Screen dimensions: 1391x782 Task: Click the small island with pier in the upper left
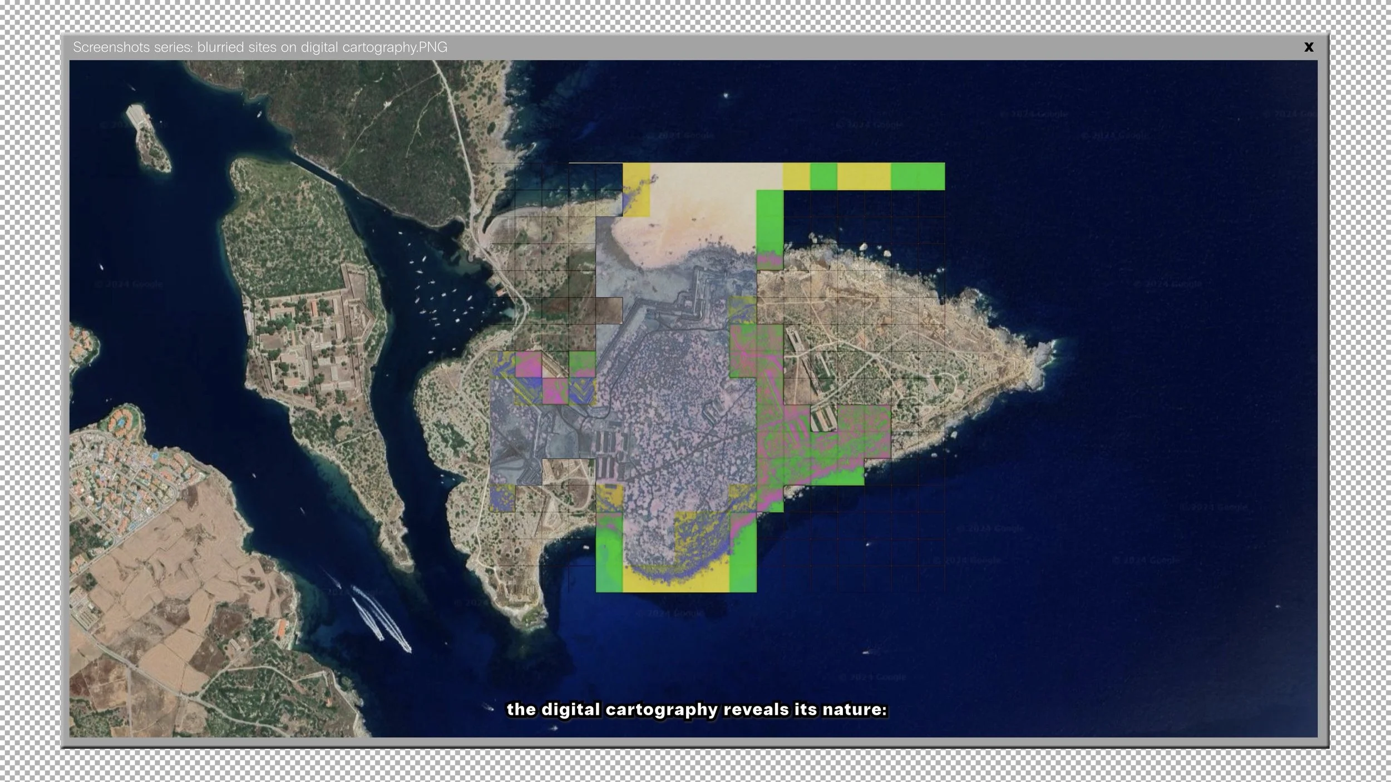(149, 139)
